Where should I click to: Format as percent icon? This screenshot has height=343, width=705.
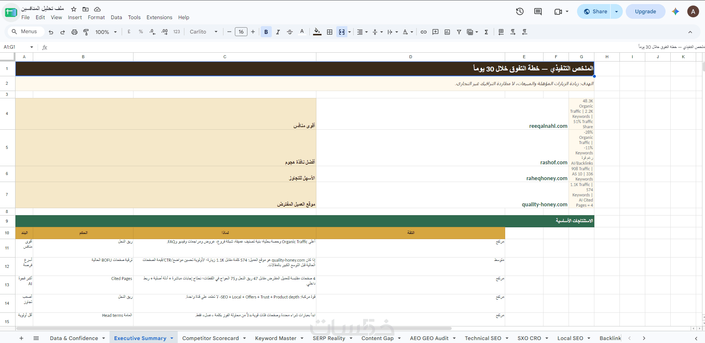(x=141, y=32)
